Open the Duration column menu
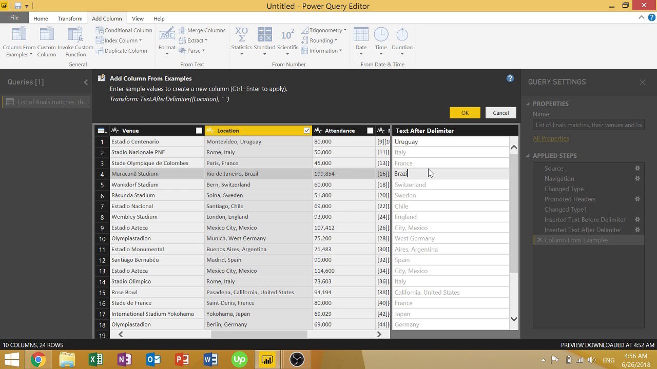 coord(402,42)
